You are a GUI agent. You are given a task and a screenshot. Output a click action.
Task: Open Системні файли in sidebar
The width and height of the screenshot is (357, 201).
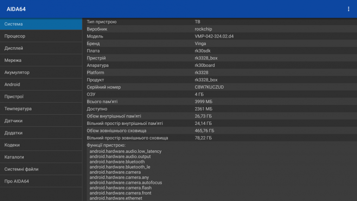41,169
